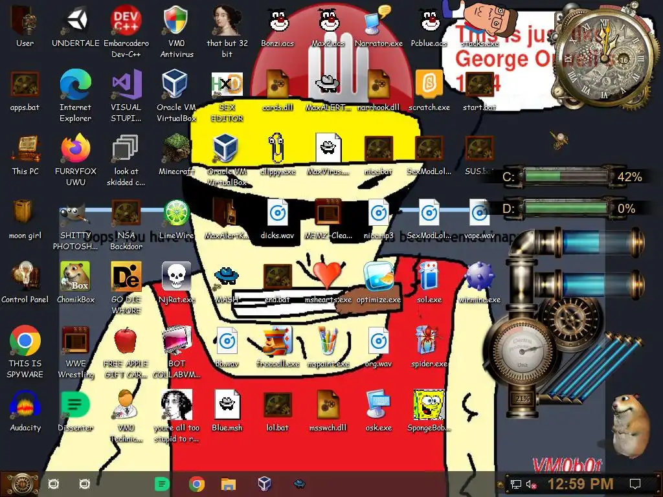Launch clippy.exe paperclip icon

[277, 148]
